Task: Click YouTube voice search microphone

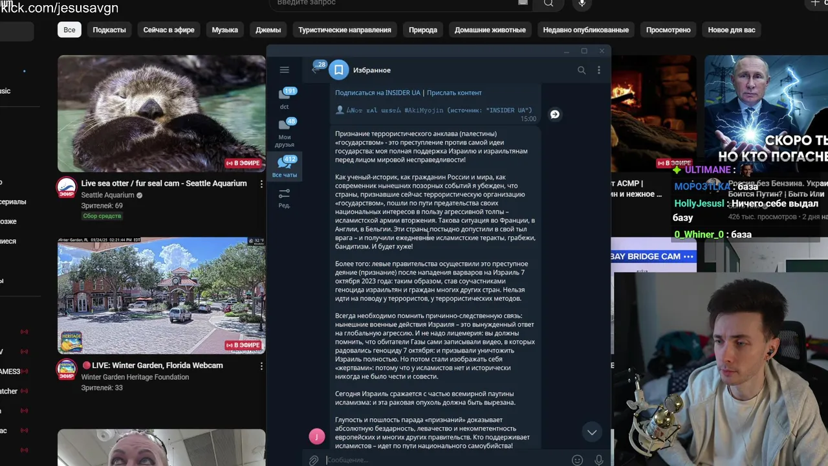Action: pyautogui.click(x=582, y=3)
